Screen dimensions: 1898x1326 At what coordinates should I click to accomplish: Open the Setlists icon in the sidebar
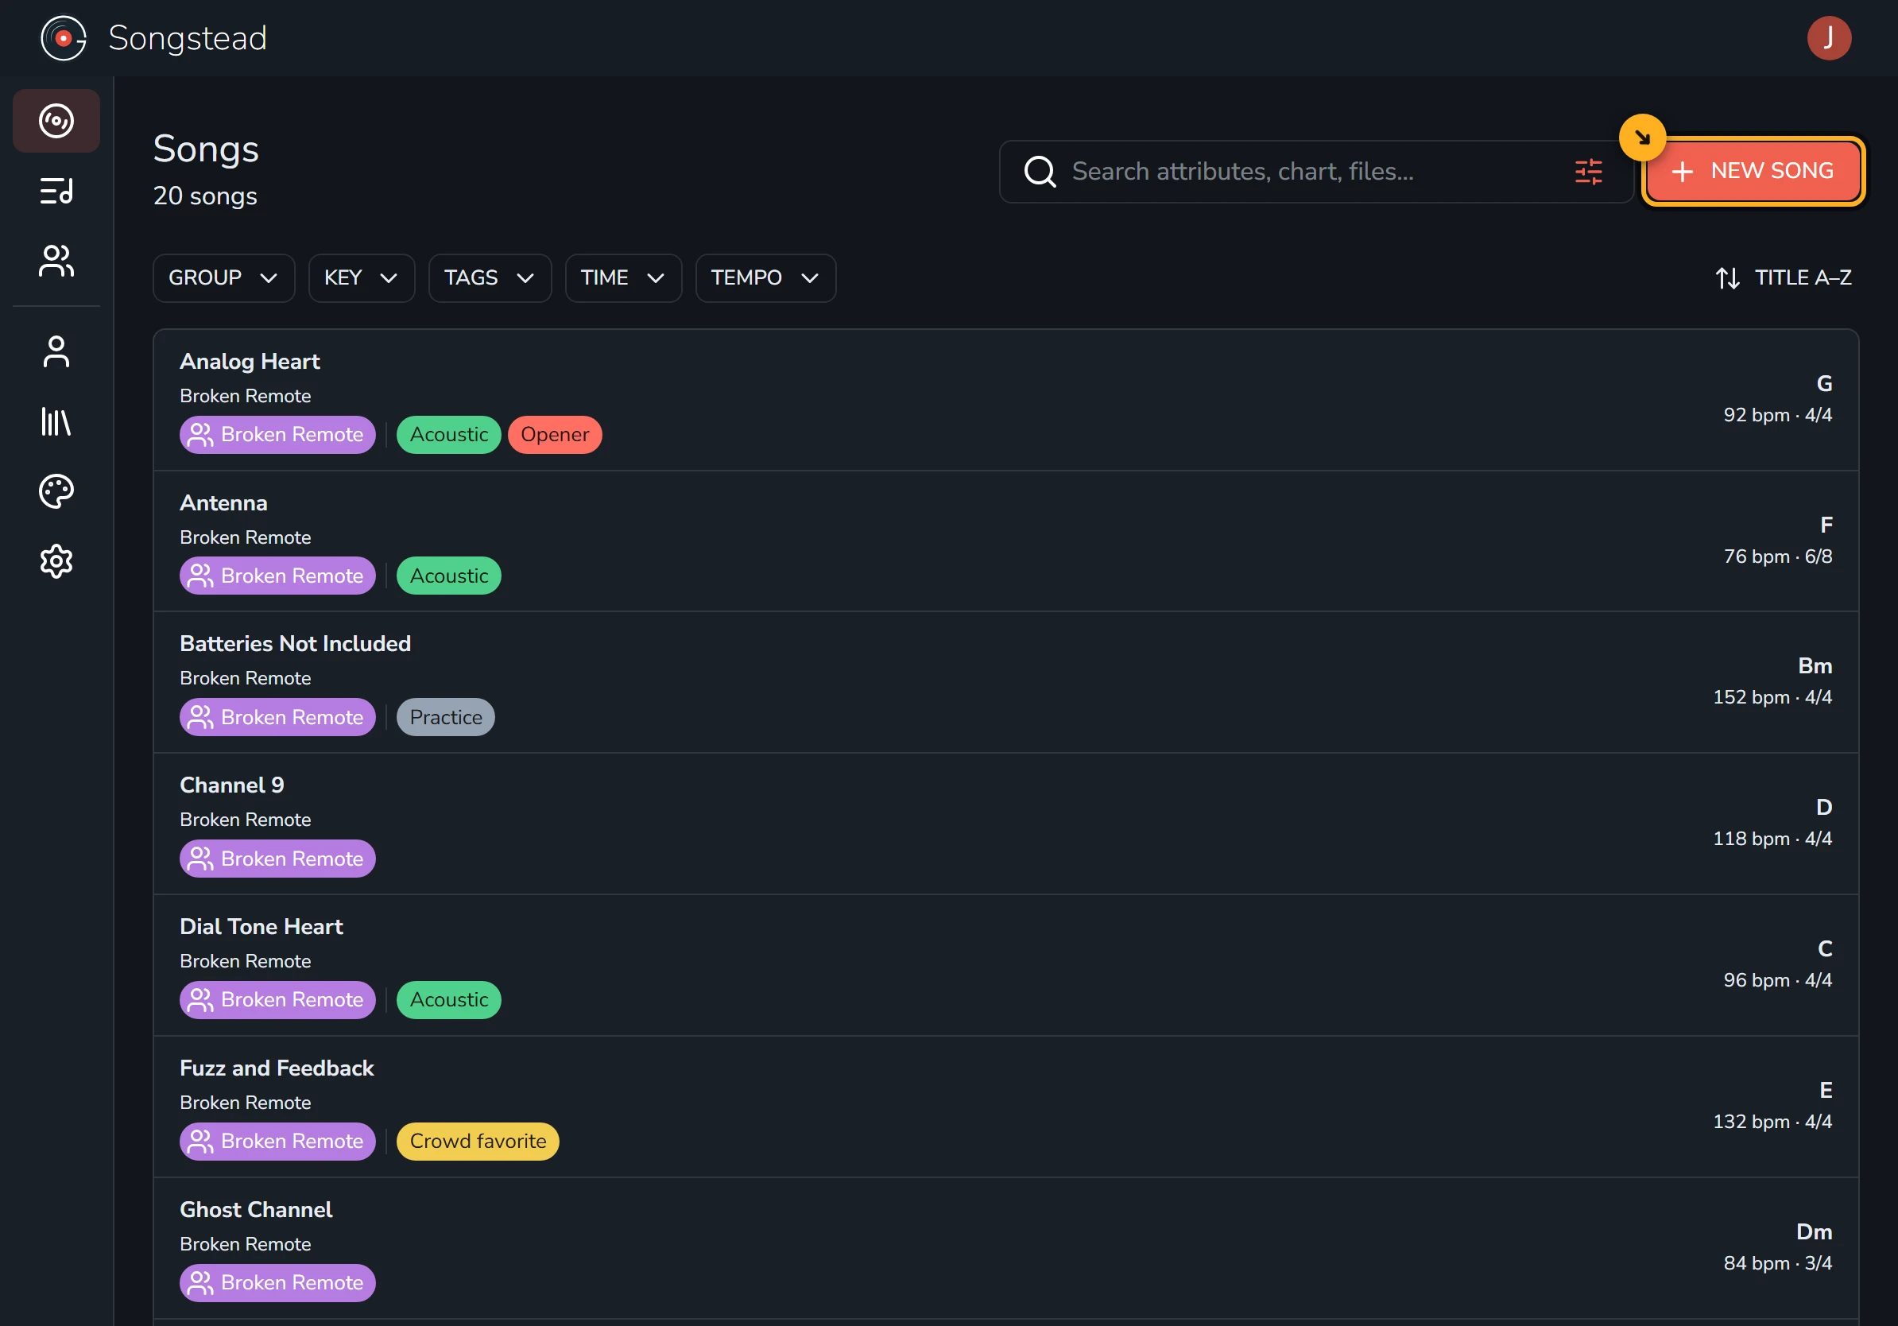click(x=56, y=191)
